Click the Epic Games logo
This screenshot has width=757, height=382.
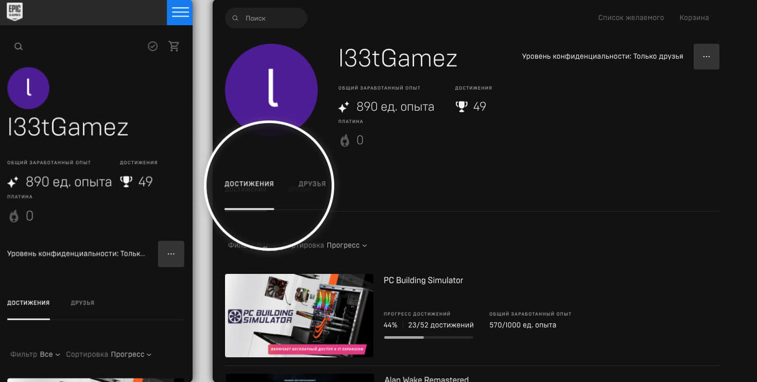(x=14, y=12)
